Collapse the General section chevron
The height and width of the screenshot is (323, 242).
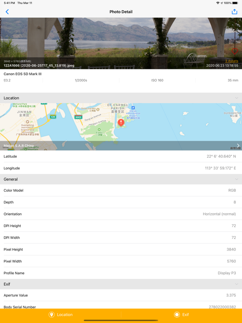pyautogui.click(x=237, y=179)
